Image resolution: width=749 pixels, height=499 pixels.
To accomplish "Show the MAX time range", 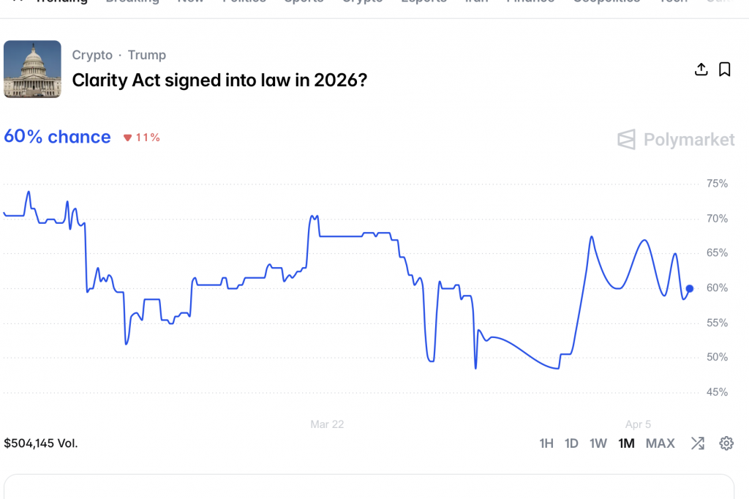I will coord(660,443).
